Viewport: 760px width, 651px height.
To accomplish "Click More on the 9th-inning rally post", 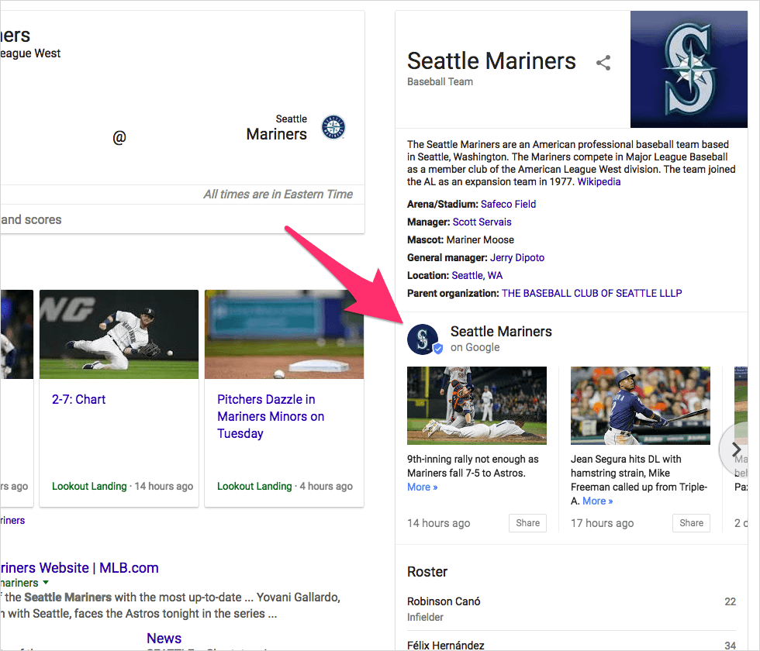I will 422,487.
